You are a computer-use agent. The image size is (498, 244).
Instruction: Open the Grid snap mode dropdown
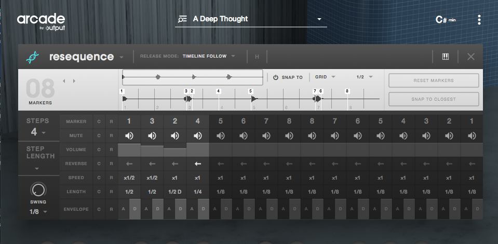[x=325, y=77]
